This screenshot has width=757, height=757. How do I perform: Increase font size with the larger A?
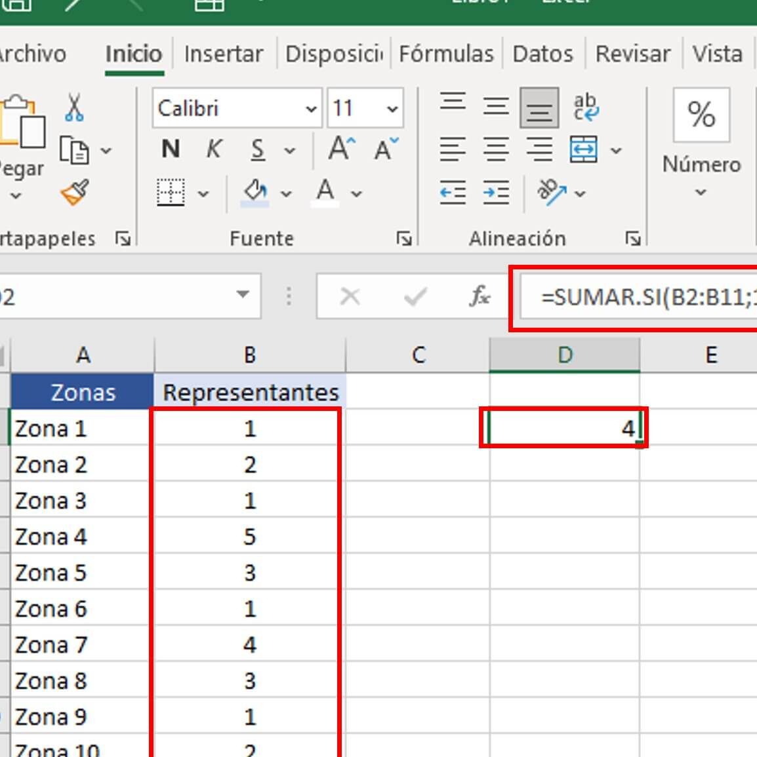pyautogui.click(x=341, y=149)
